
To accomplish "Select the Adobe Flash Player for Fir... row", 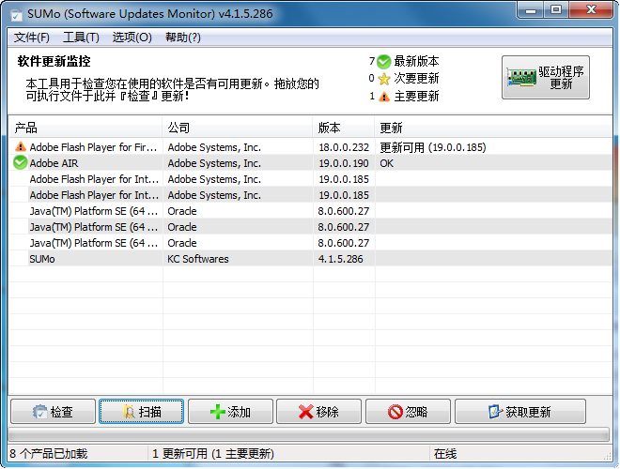I will tap(311, 147).
